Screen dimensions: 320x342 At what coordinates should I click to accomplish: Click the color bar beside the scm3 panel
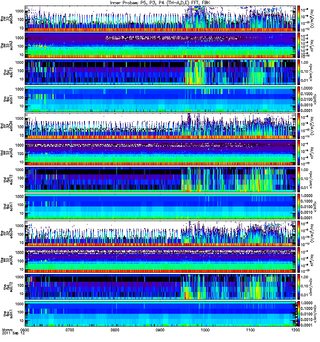(x=299, y=260)
